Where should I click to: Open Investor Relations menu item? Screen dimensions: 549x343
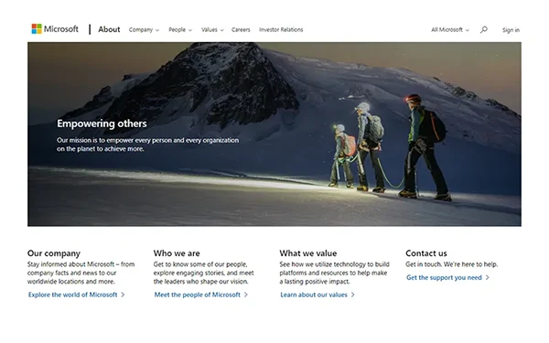pos(281,30)
